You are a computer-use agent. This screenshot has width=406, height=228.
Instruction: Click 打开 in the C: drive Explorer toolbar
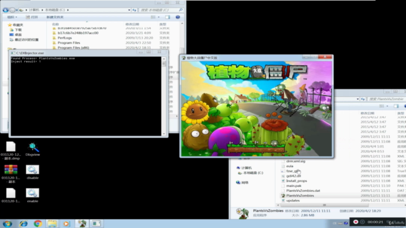click(32, 17)
